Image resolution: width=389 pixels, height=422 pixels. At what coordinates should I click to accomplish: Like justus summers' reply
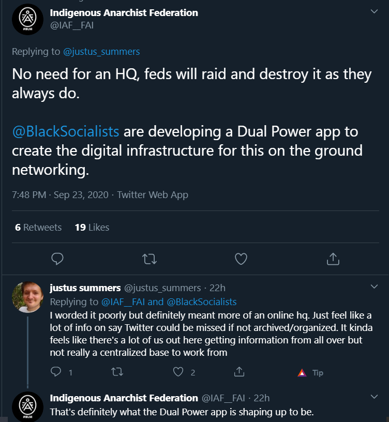coord(178,372)
